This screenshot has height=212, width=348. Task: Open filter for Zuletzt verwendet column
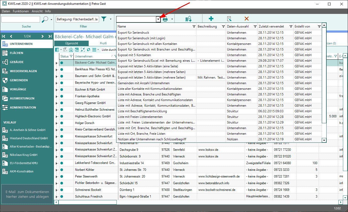(x=291, y=26)
